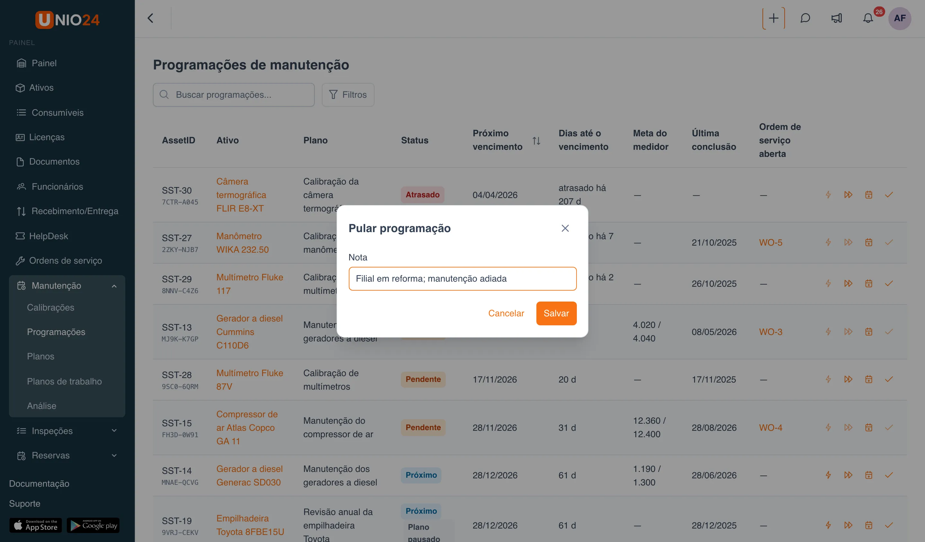Sort by Próximo vencimento column
Viewport: 925px width, 542px height.
[536, 140]
